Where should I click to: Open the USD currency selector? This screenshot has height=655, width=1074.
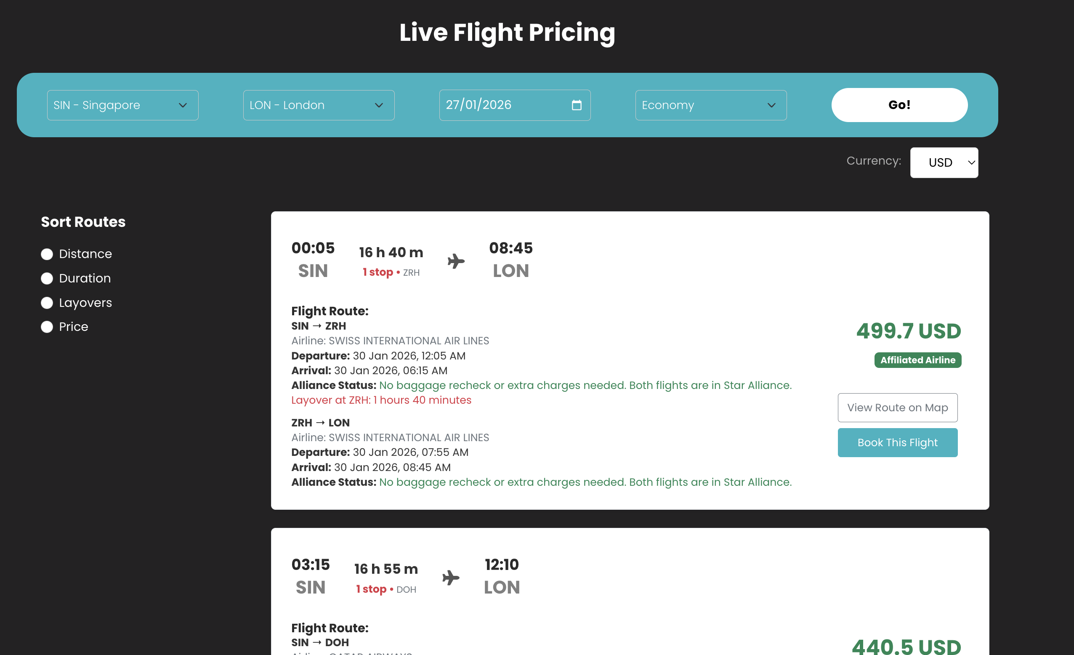(x=944, y=162)
